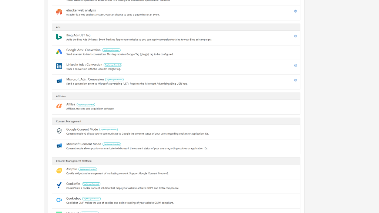The width and height of the screenshot is (379, 213).
Task: Pick the Microsoft Consent Mode title
Action: click(84, 144)
